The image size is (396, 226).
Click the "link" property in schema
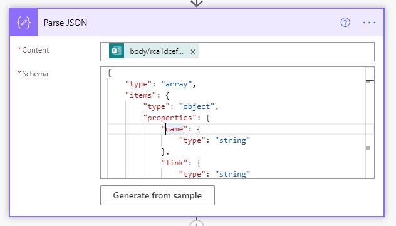tap(174, 163)
